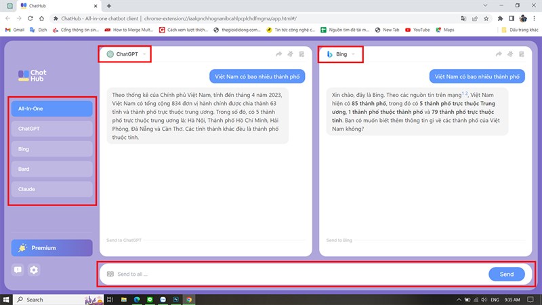Click Bing's reply mentioning 85 thành phố
The image size is (542, 305).
pos(417,112)
